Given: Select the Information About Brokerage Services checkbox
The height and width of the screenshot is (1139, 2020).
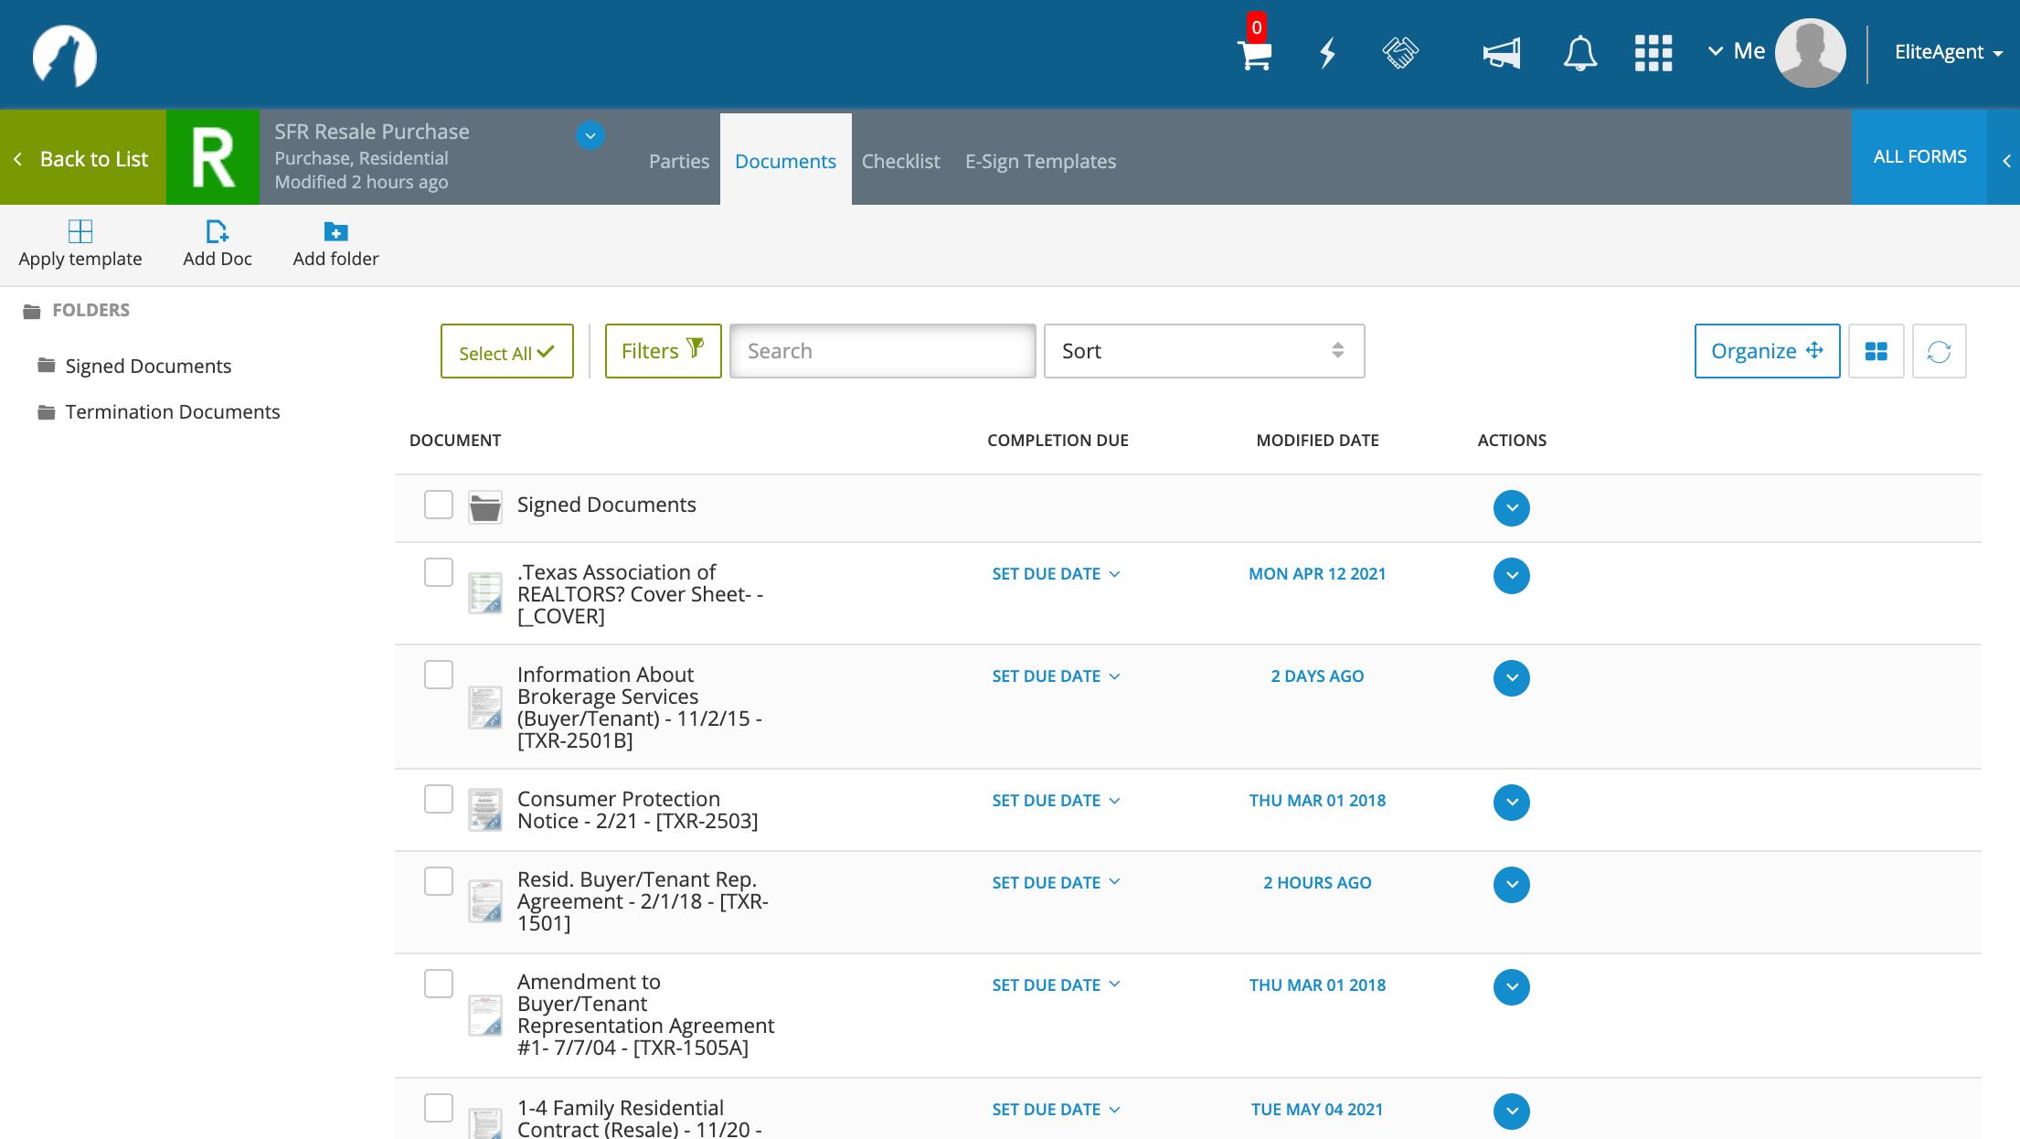Looking at the screenshot, I should pos(439,675).
